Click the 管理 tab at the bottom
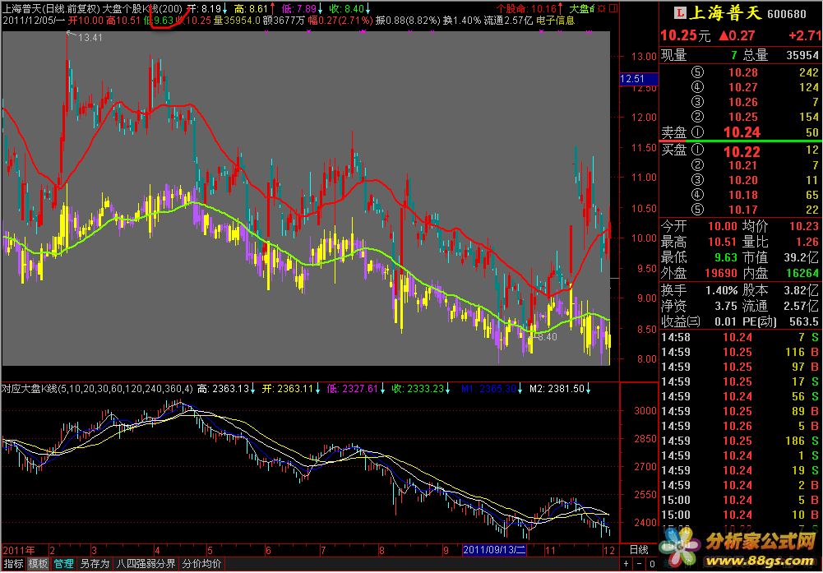The image size is (823, 573). (63, 564)
